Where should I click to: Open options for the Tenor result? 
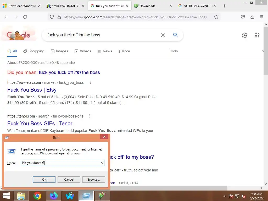(x=90, y=116)
